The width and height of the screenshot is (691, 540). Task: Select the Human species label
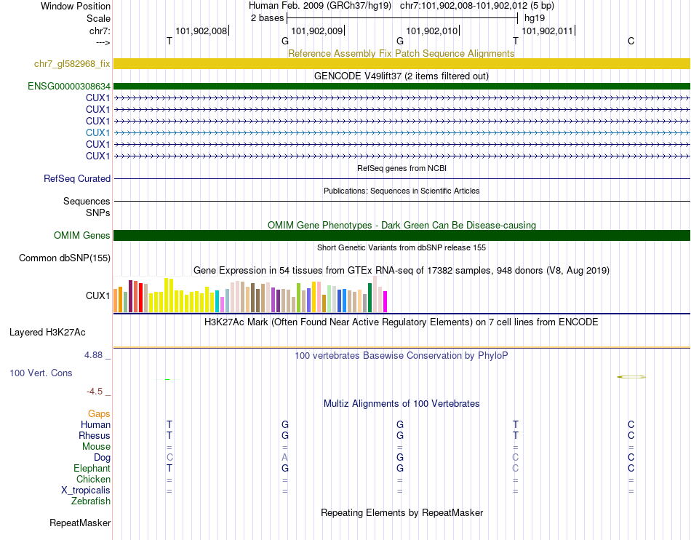pyautogui.click(x=95, y=424)
